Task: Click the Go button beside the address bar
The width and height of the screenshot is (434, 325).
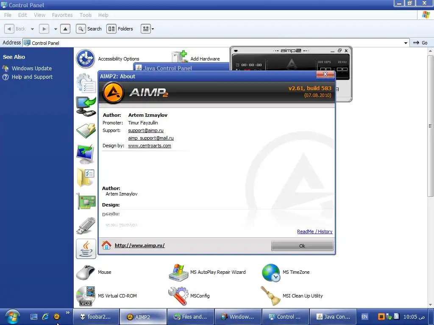Action: point(421,43)
